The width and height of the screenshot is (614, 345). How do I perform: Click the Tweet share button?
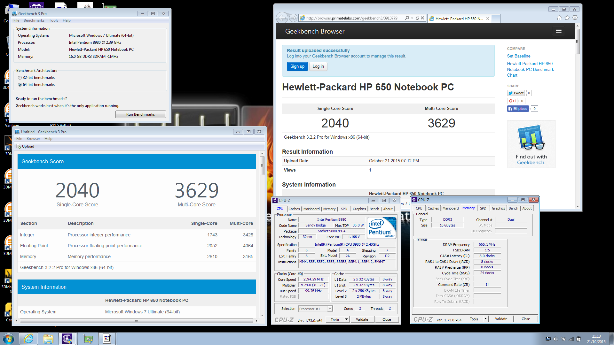pos(516,93)
